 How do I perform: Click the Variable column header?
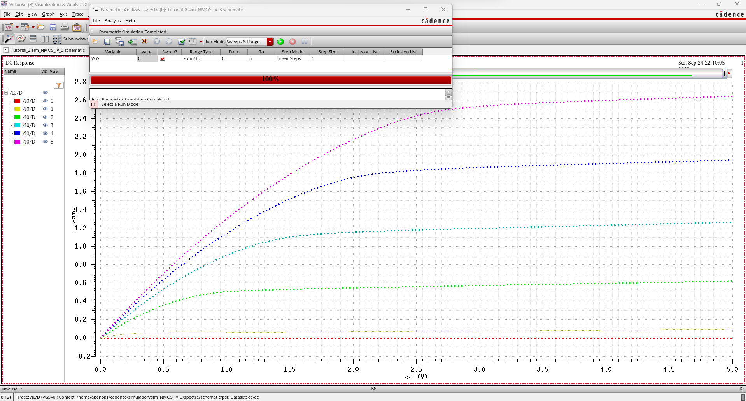(x=113, y=52)
